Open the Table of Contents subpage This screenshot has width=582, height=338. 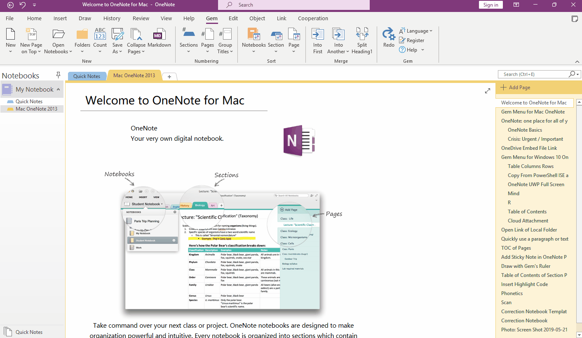[x=527, y=212]
